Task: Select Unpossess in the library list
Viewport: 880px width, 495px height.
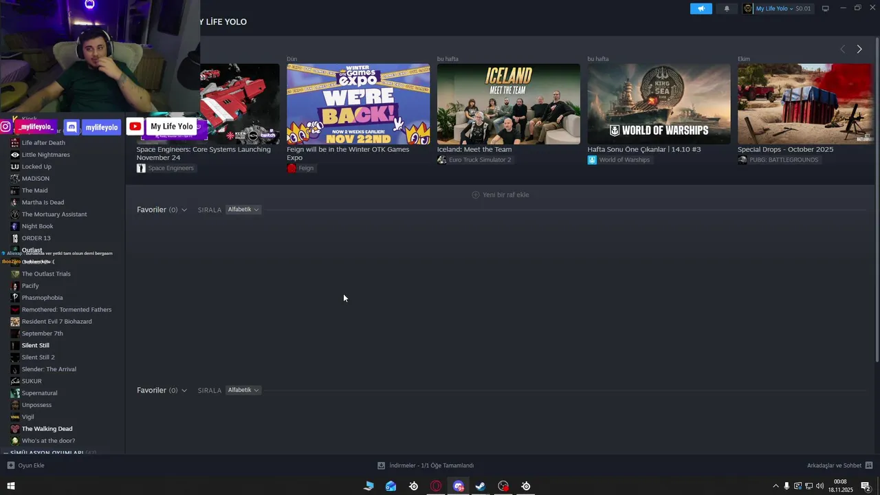Action: pyautogui.click(x=36, y=405)
